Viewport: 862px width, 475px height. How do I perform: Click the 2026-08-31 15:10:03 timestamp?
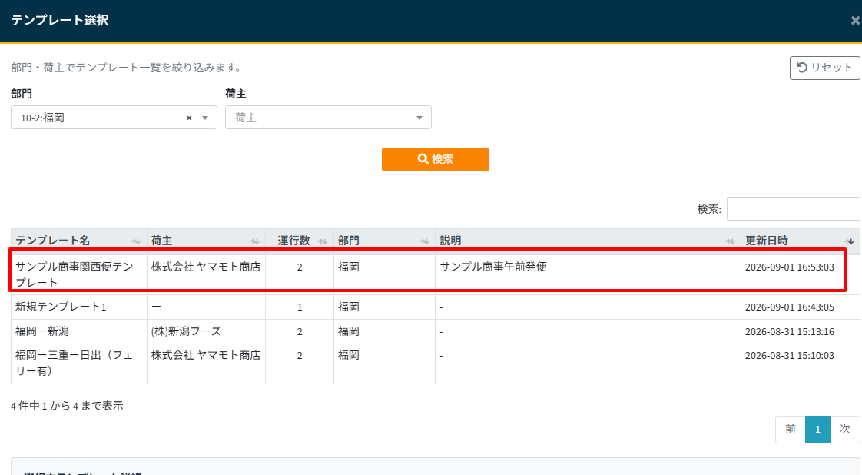coord(790,356)
